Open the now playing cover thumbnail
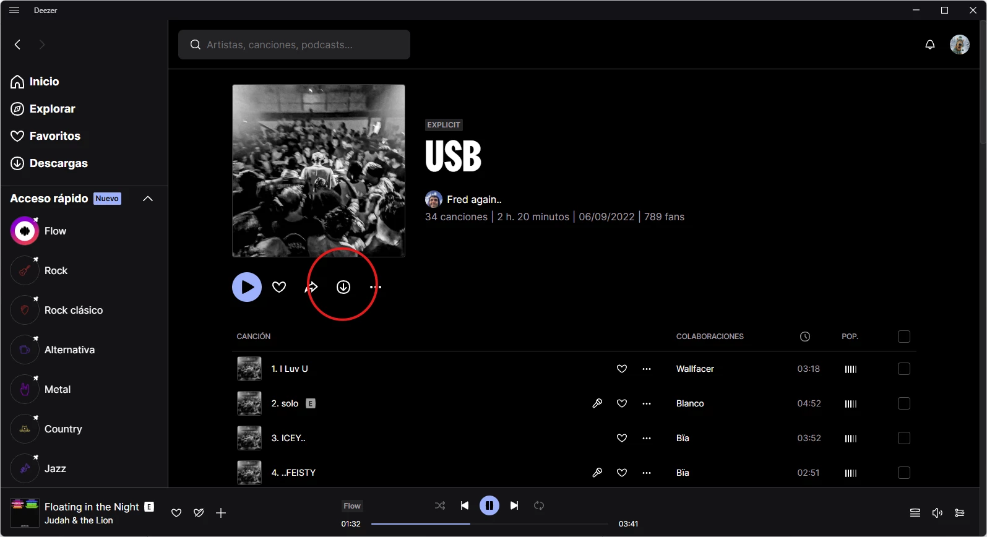Screen dimensions: 987x537 pos(25,513)
